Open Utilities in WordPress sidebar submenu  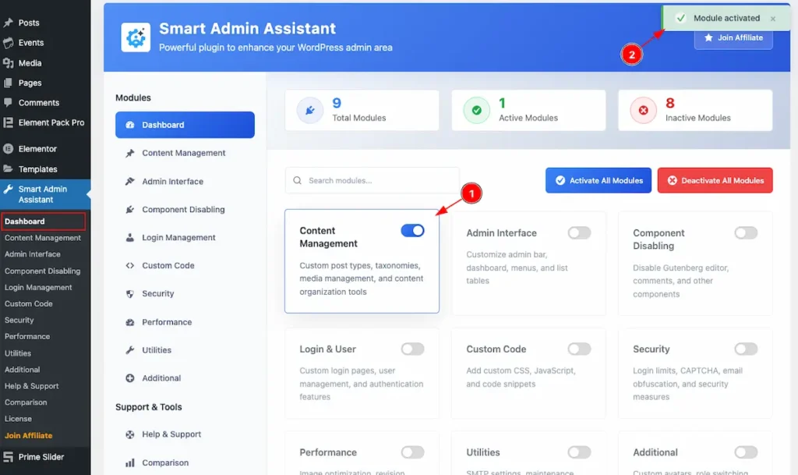[18, 353]
